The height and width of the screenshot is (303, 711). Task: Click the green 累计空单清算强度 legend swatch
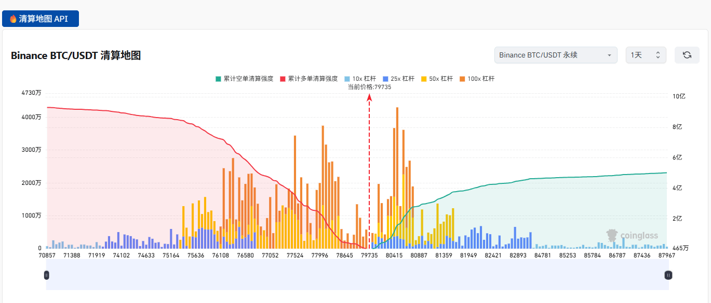pyautogui.click(x=218, y=79)
